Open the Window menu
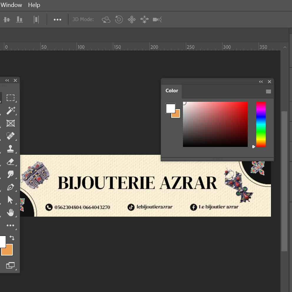Image resolution: width=292 pixels, height=292 pixels. coord(11,5)
